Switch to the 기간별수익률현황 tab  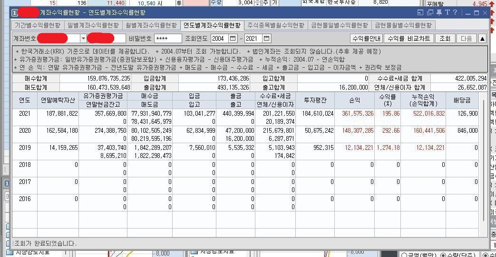point(38,25)
